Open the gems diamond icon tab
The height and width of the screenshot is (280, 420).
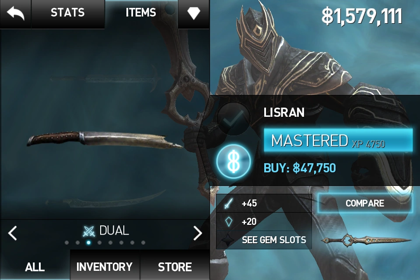pyautogui.click(x=194, y=13)
